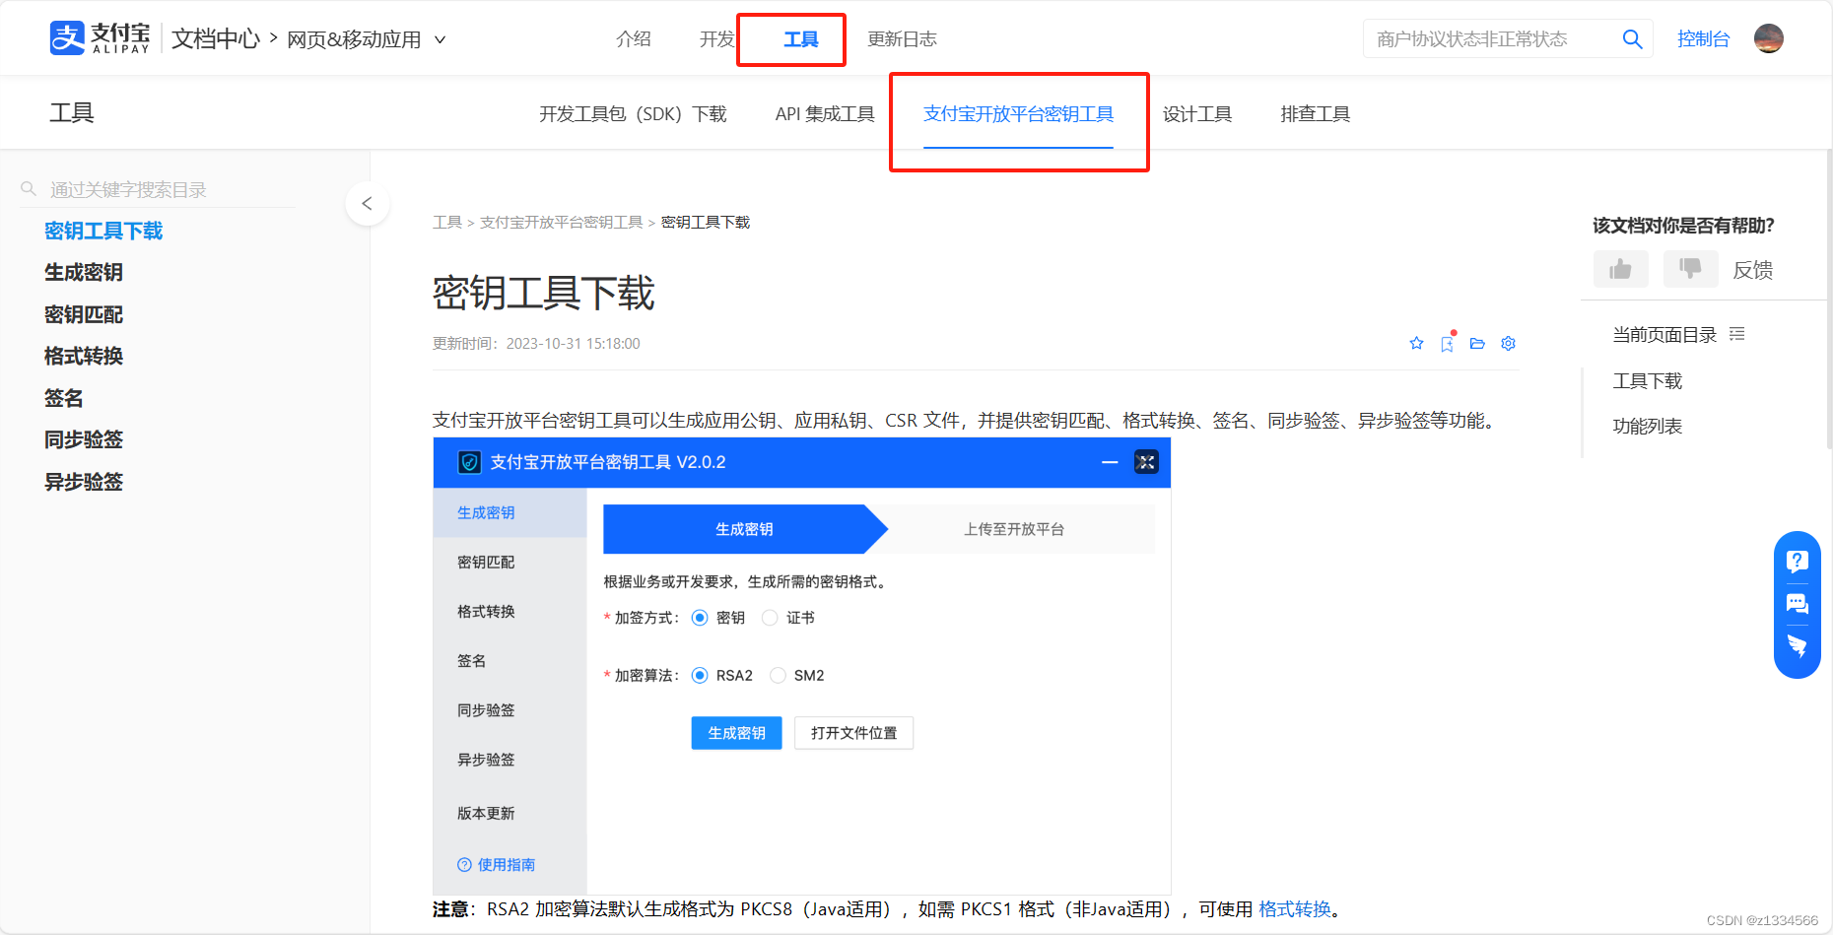Jump to the 工具下载 section in the page outline
The height and width of the screenshot is (935, 1833).
(1648, 381)
